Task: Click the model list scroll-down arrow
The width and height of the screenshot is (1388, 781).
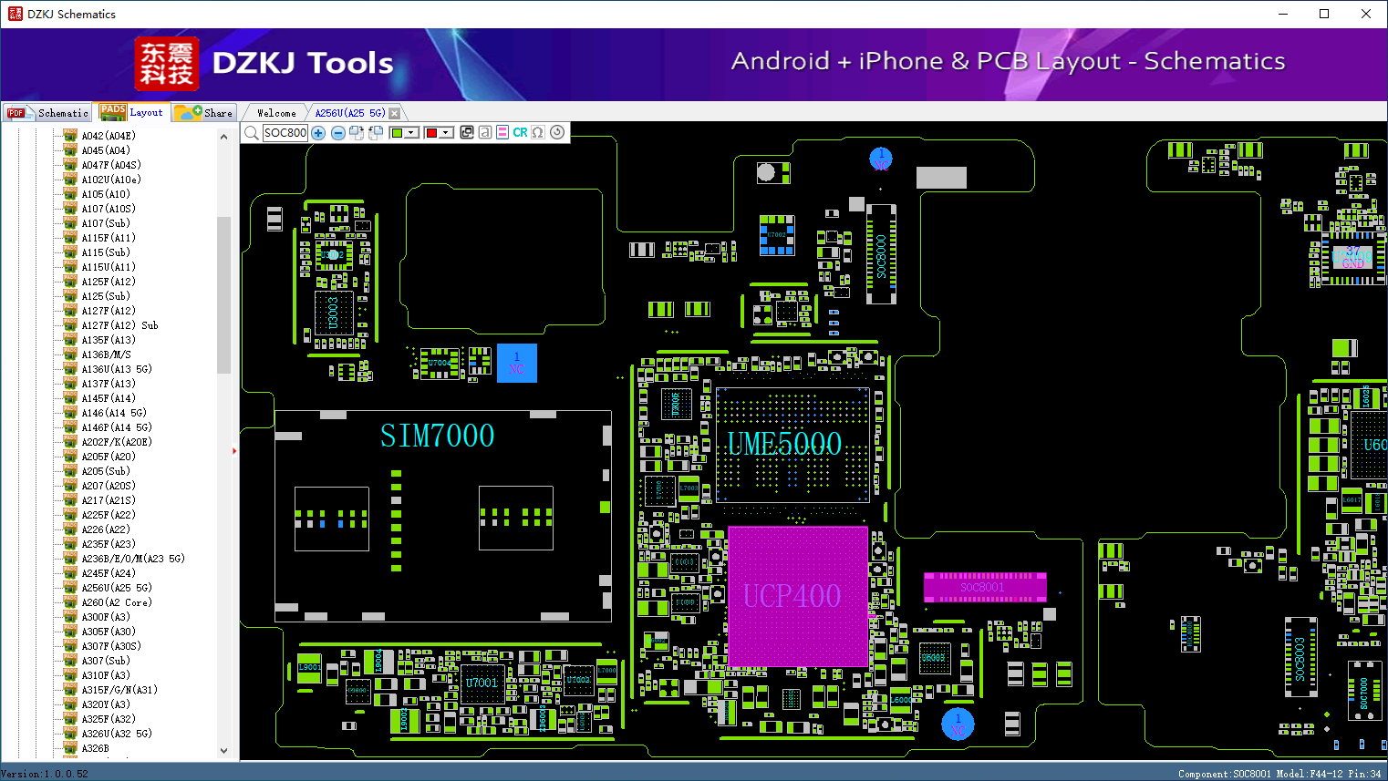Action: tap(224, 751)
